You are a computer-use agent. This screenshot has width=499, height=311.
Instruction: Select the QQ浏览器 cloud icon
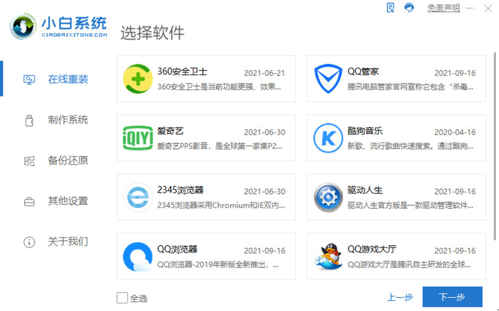coord(138,256)
